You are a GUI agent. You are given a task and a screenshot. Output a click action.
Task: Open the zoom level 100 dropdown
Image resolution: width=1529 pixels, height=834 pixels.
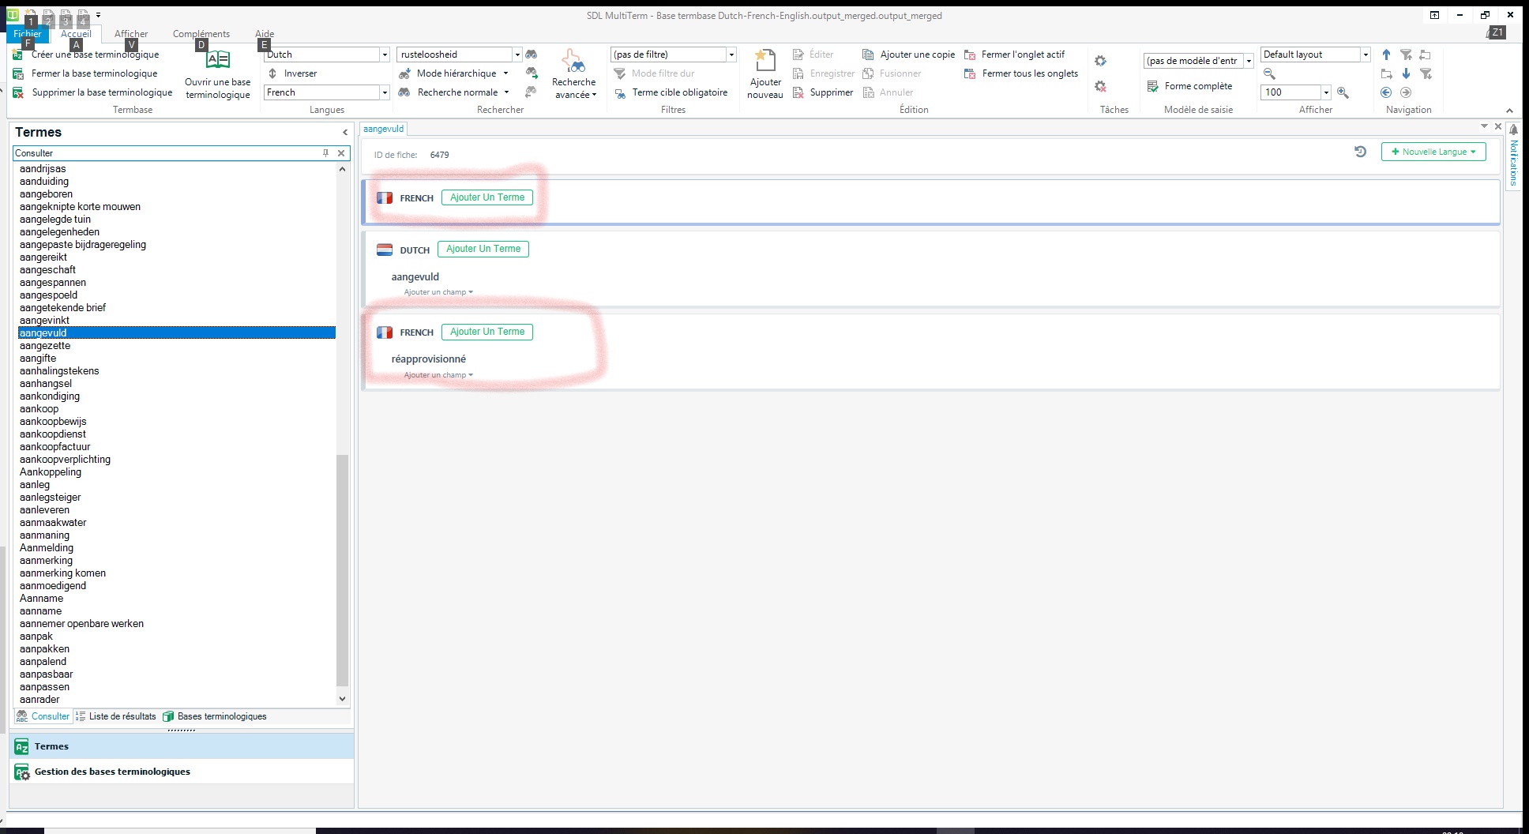1326,92
